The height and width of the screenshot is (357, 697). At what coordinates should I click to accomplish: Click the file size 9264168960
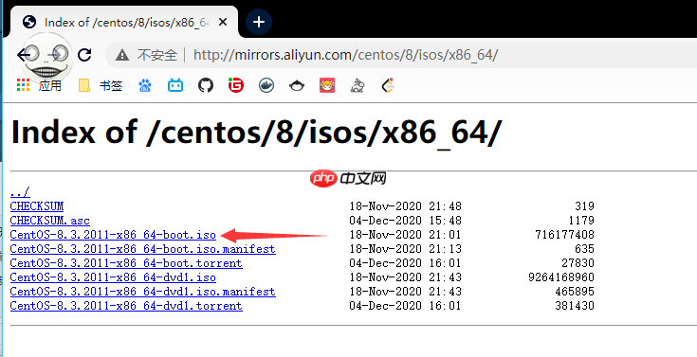[561, 277]
